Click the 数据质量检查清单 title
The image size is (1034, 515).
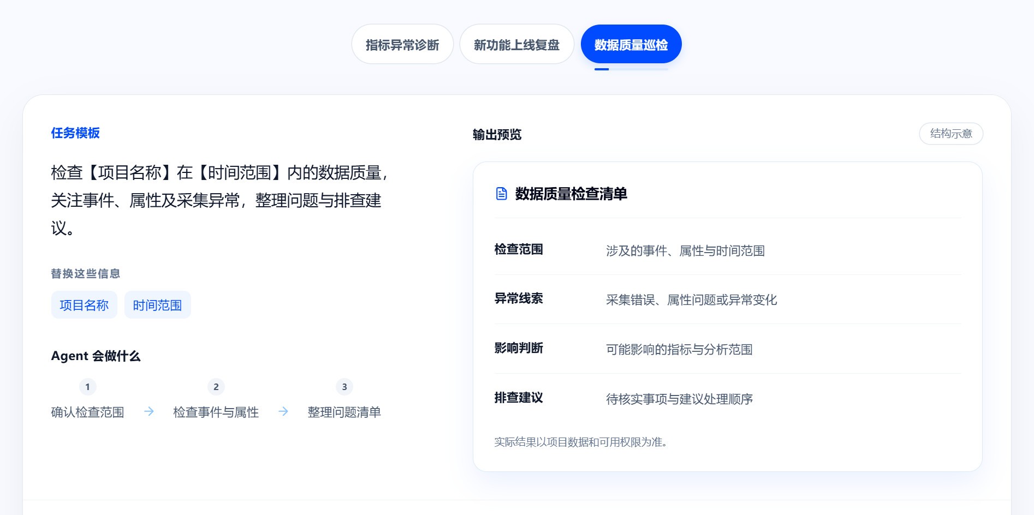(x=571, y=194)
